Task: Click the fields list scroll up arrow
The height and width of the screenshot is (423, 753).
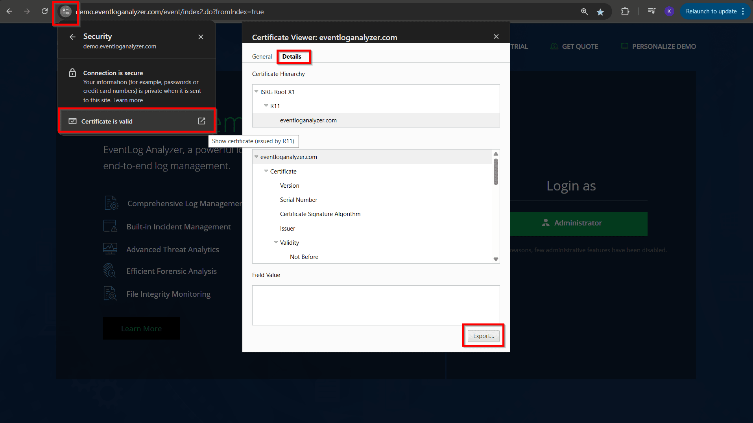Action: point(496,154)
